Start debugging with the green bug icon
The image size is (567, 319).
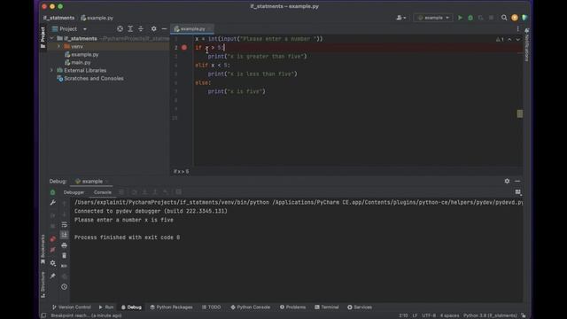pos(470,18)
